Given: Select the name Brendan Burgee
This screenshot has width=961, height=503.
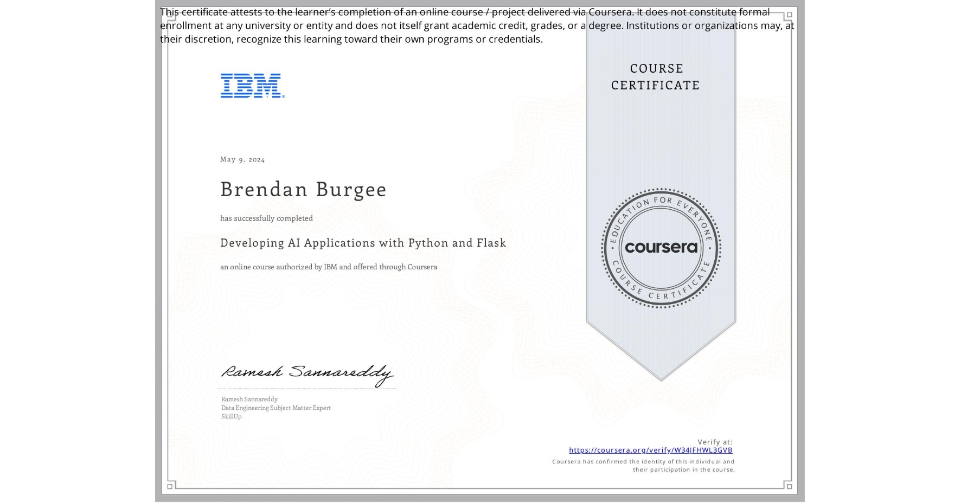Looking at the screenshot, I should click(x=303, y=189).
